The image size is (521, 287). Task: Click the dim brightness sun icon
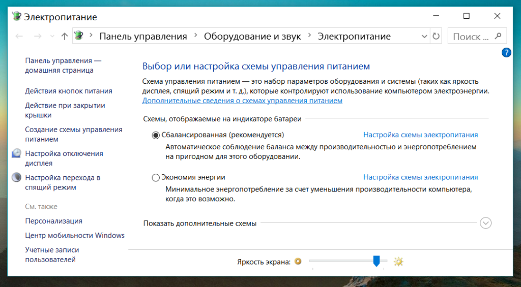click(x=298, y=262)
